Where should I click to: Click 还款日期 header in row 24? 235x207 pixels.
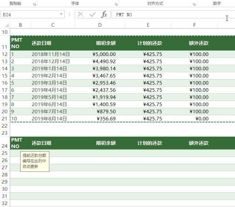(x=53, y=143)
